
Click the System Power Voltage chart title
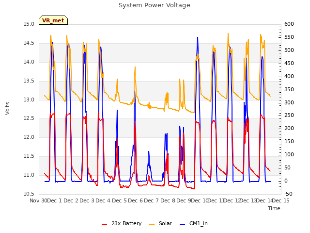155,5
